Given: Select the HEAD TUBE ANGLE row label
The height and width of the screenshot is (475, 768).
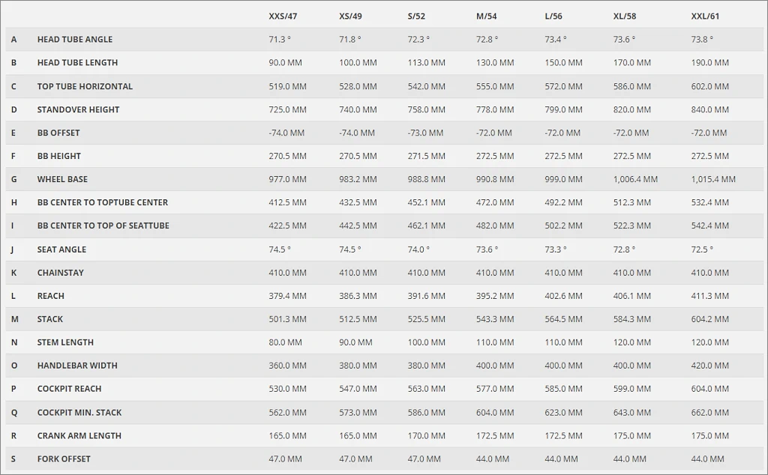Looking at the screenshot, I should (75, 40).
